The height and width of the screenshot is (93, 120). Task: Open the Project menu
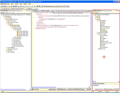coord(17,4)
